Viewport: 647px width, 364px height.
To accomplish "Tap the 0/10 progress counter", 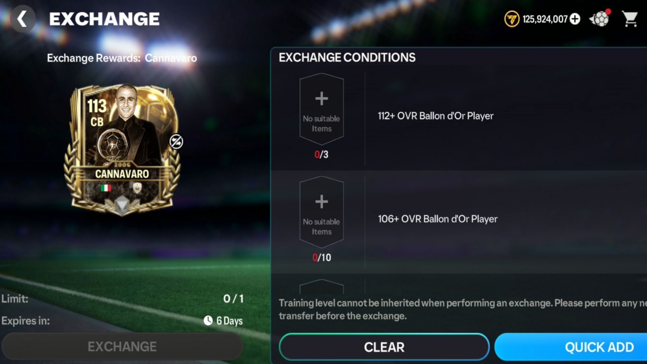I will pyautogui.click(x=321, y=257).
